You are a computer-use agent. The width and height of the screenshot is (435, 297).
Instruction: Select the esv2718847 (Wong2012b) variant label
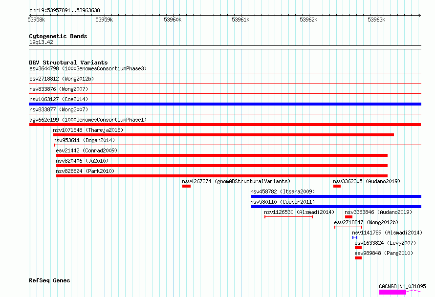tap(366, 222)
